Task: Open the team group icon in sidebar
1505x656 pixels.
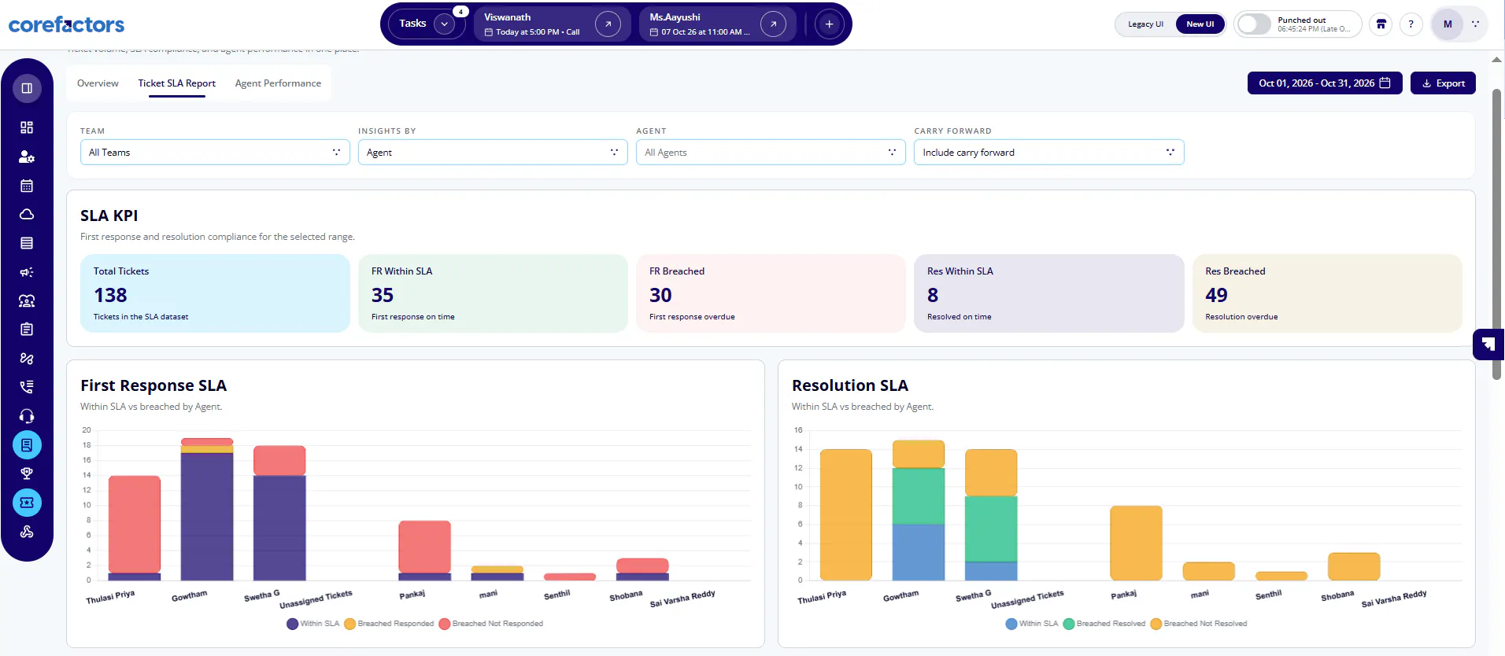Action: pyautogui.click(x=27, y=300)
